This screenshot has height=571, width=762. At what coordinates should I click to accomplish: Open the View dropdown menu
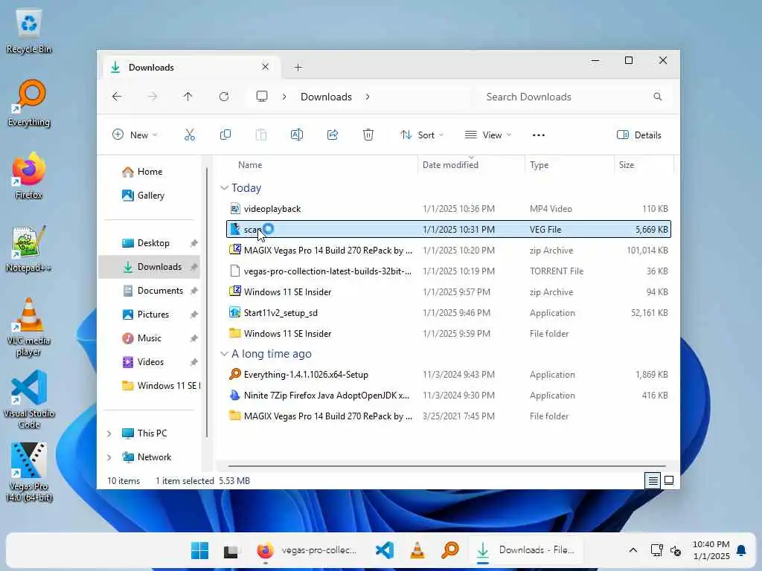[488, 135]
